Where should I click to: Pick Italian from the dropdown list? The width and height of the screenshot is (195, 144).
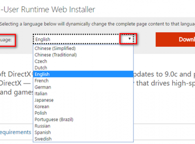pos(83,94)
